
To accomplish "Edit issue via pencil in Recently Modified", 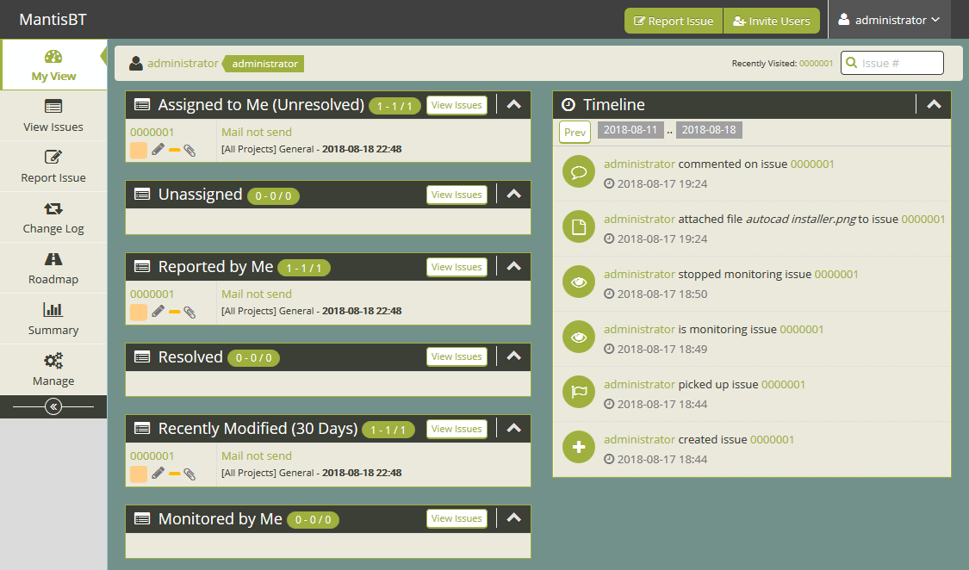I will [158, 473].
